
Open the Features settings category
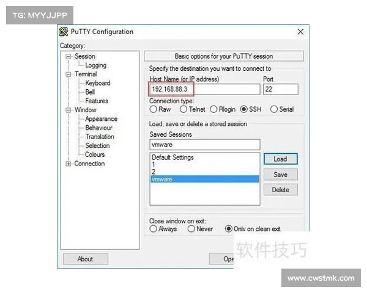pos(97,101)
